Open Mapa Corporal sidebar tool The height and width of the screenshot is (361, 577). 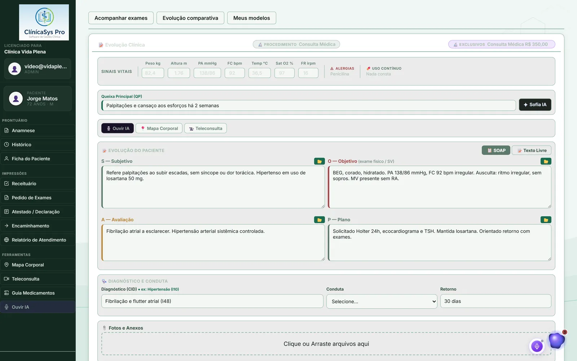pos(38,265)
